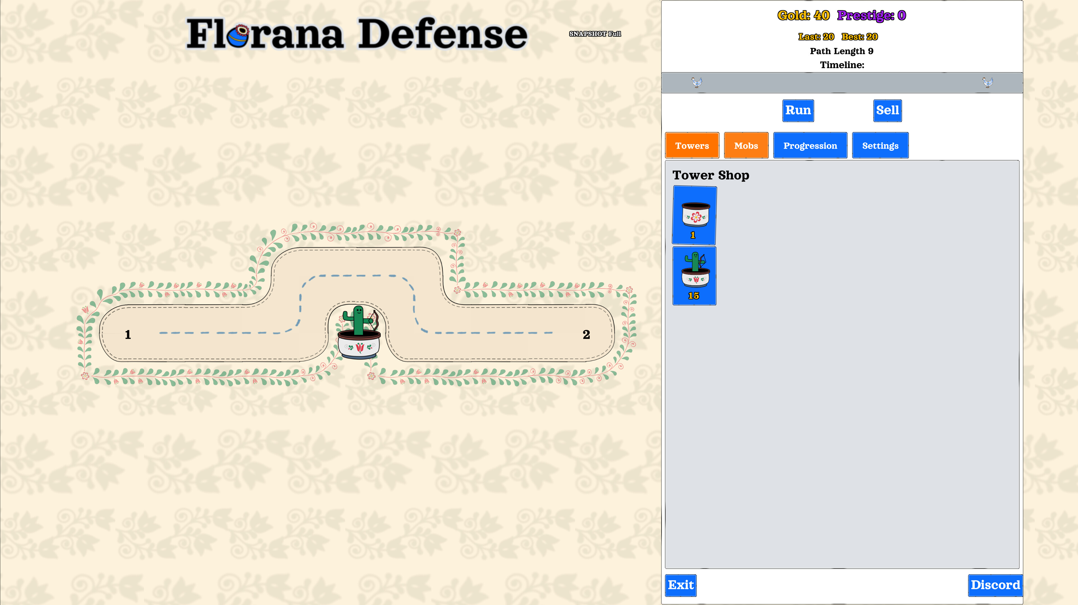This screenshot has height=605, width=1078.
Task: Click the Sell button
Action: [888, 111]
